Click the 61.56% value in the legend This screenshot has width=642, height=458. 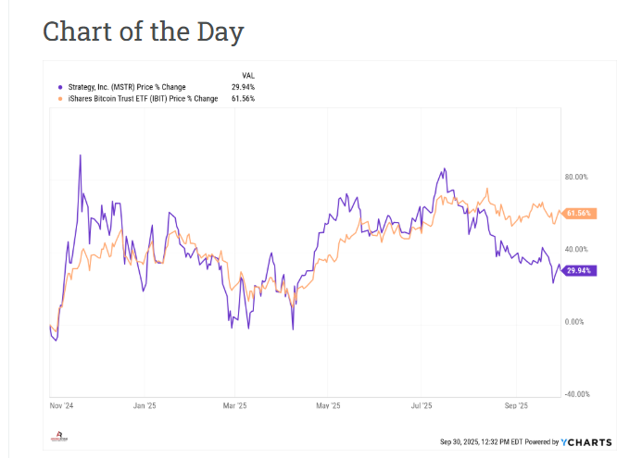[x=243, y=98]
